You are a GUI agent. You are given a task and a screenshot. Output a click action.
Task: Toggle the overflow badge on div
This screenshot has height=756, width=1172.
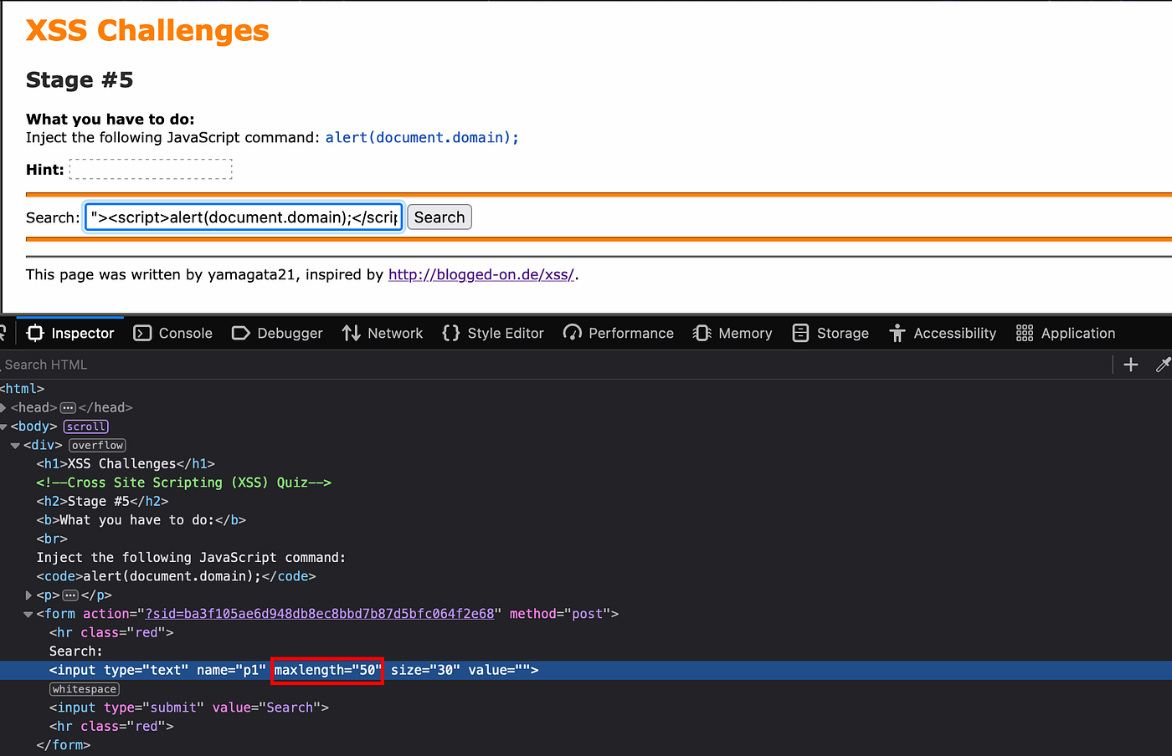point(97,446)
